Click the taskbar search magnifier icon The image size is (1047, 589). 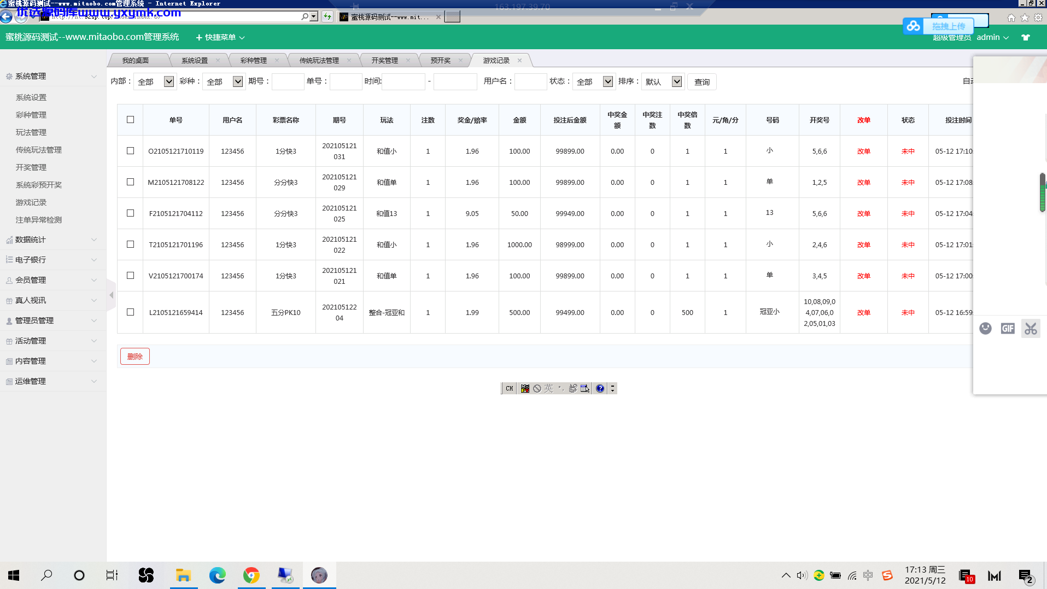[x=47, y=575]
